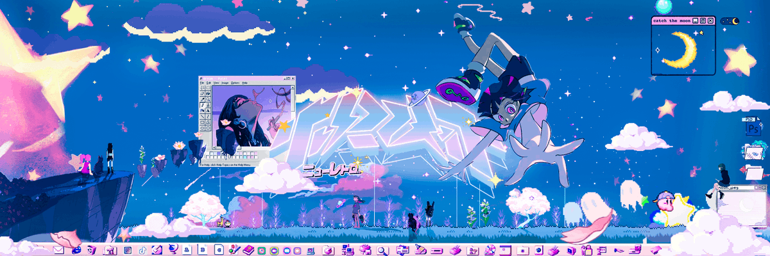Select the Line tool in Paint
The image size is (770, 256).
tap(202, 116)
